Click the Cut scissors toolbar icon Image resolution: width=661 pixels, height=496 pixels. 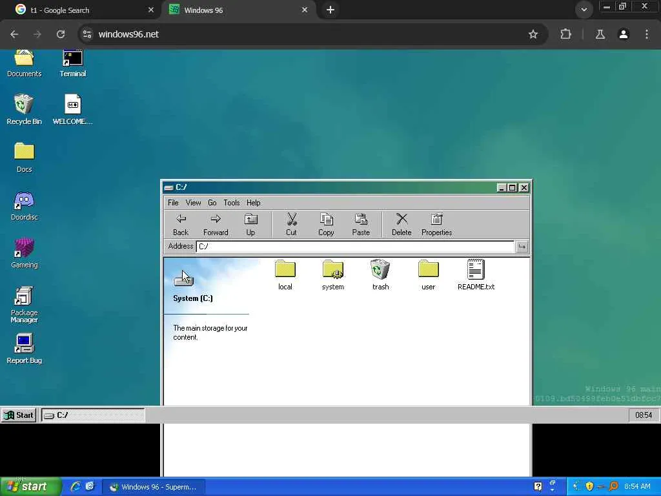[291, 225]
